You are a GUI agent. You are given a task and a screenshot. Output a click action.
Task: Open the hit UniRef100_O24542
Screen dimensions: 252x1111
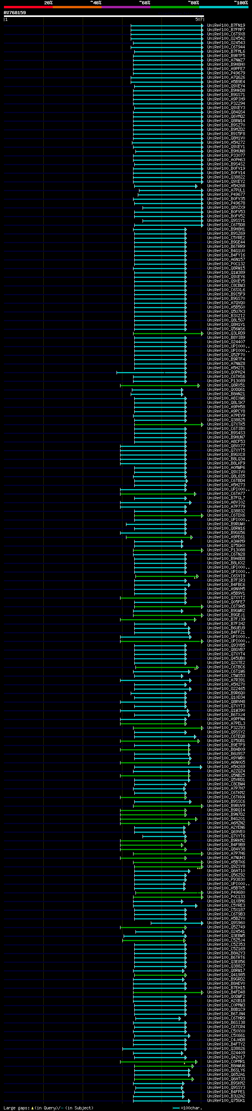click(226, 38)
